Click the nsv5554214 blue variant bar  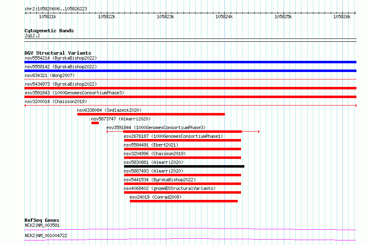[190, 62]
